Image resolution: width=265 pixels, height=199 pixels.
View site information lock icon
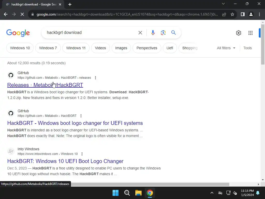(x=33, y=15)
